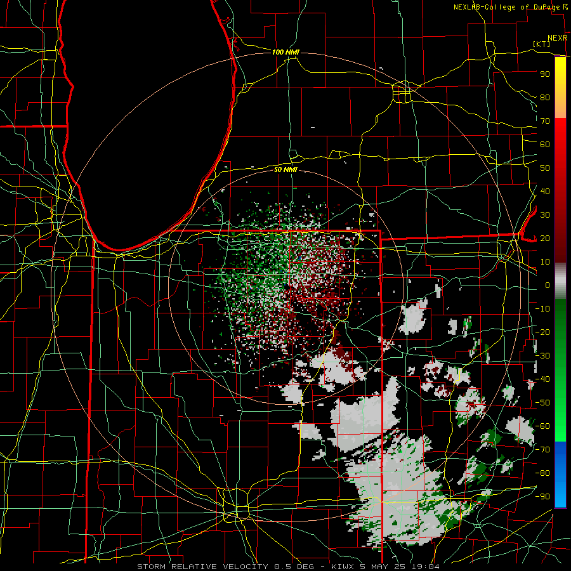Click the -80 value on velocity scale

(x=542, y=473)
